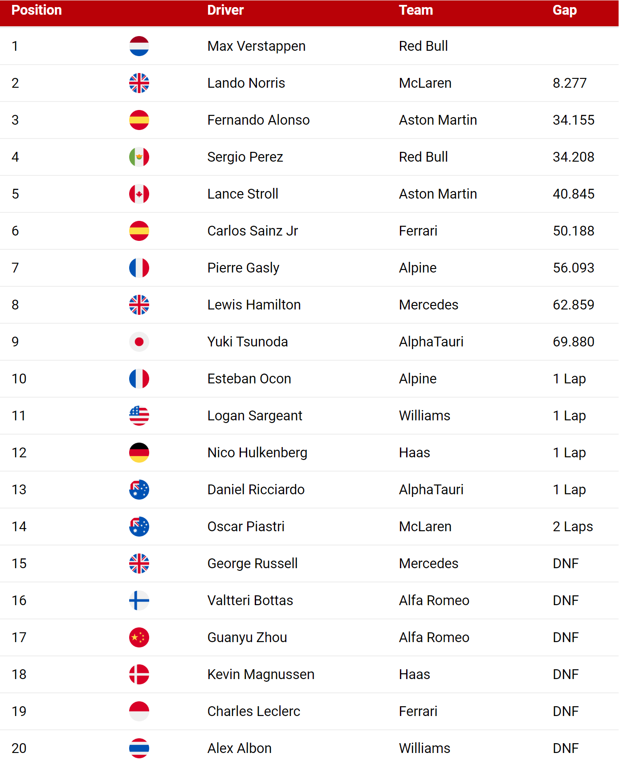
Task: Click the Gap column header
Action: (x=565, y=10)
